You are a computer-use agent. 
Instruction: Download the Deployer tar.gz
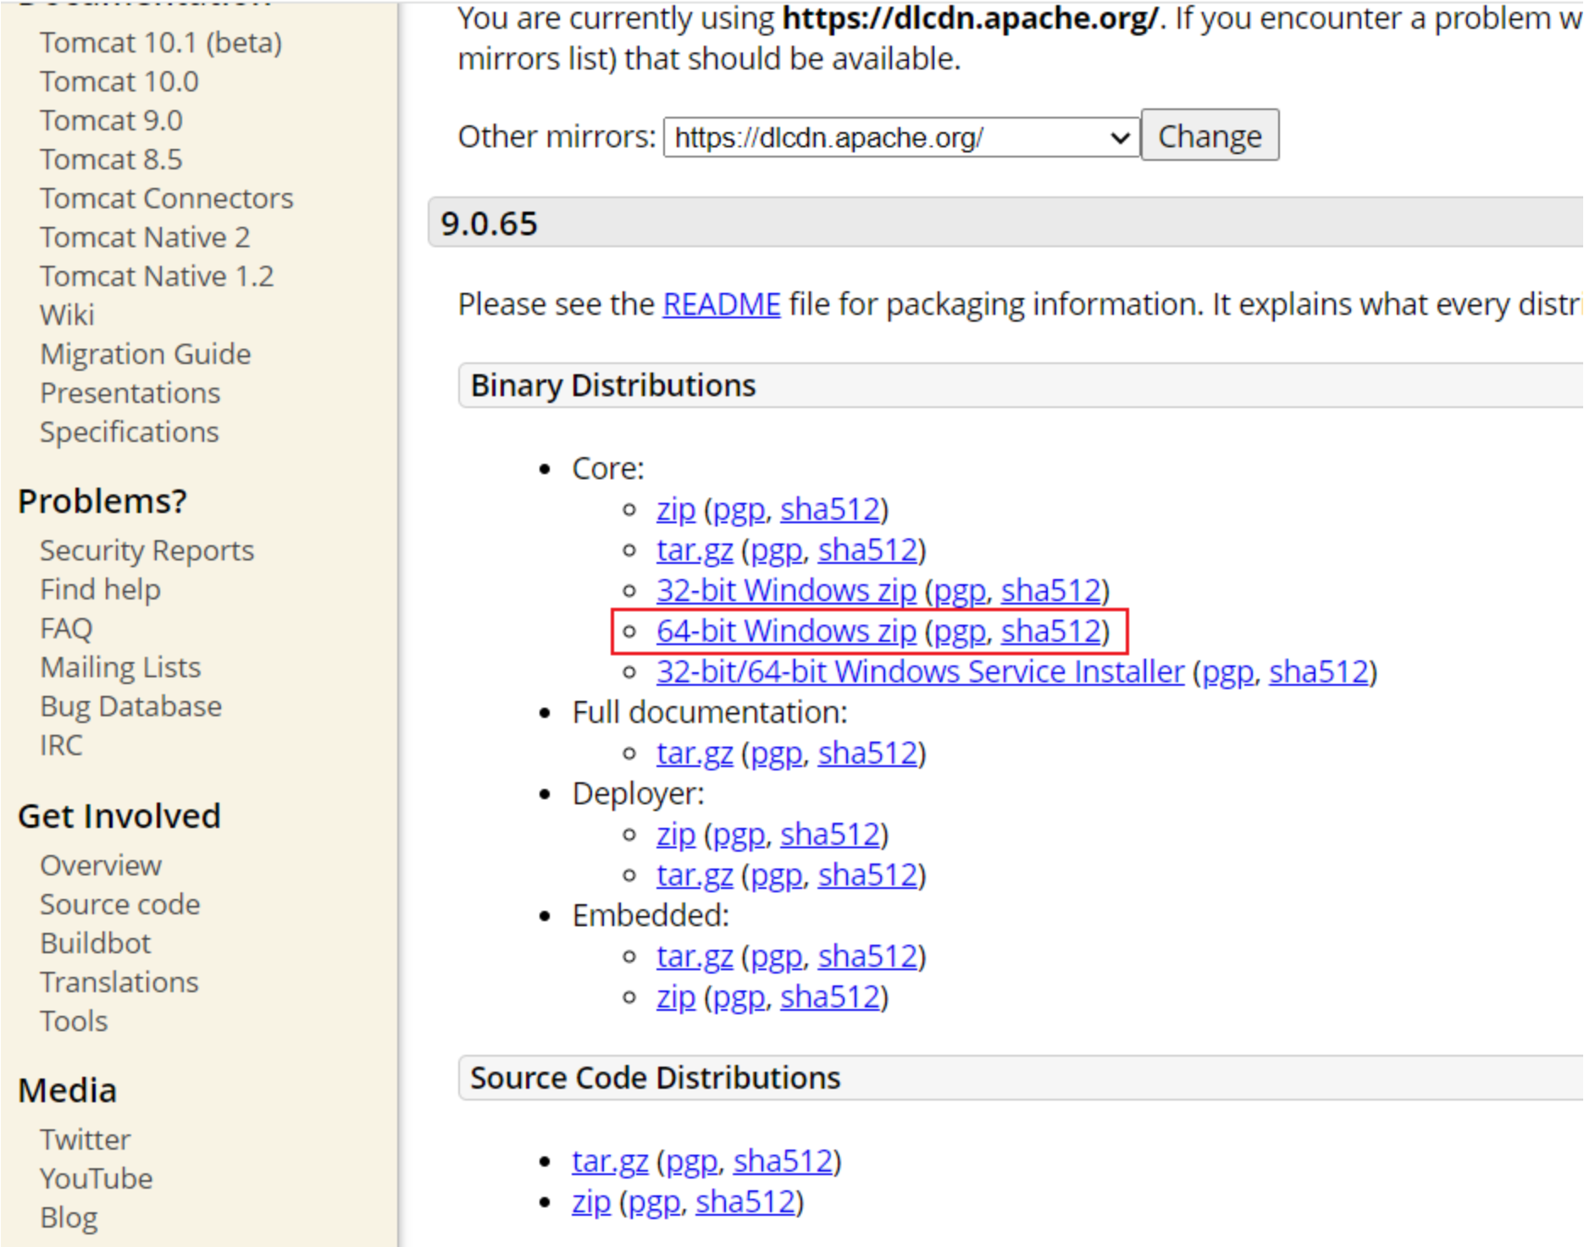click(x=695, y=875)
